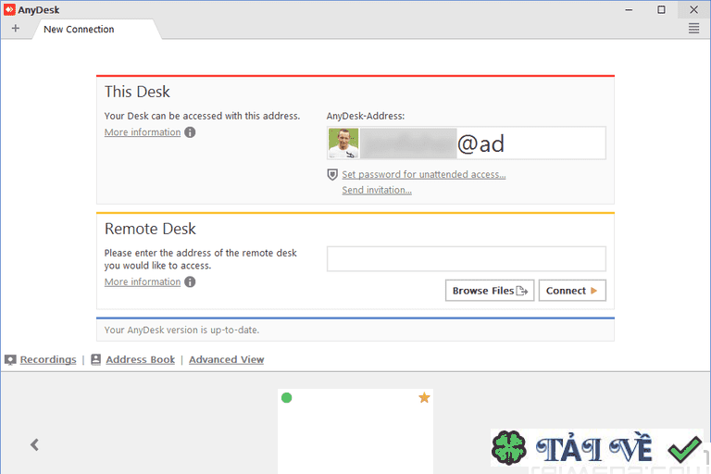Image resolution: width=711 pixels, height=474 pixels.
Task: Click the Address Book contact icon
Action: (x=95, y=360)
